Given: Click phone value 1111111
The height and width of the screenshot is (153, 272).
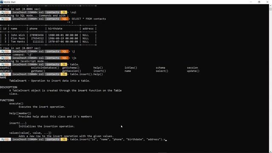Looking at the screenshot, I should point(38,42).
